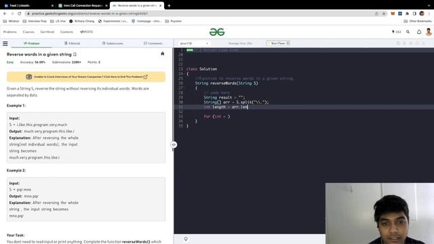Switch to the Feed | LinkedIn tab
The height and width of the screenshot is (244, 434).
[x=28, y=5]
